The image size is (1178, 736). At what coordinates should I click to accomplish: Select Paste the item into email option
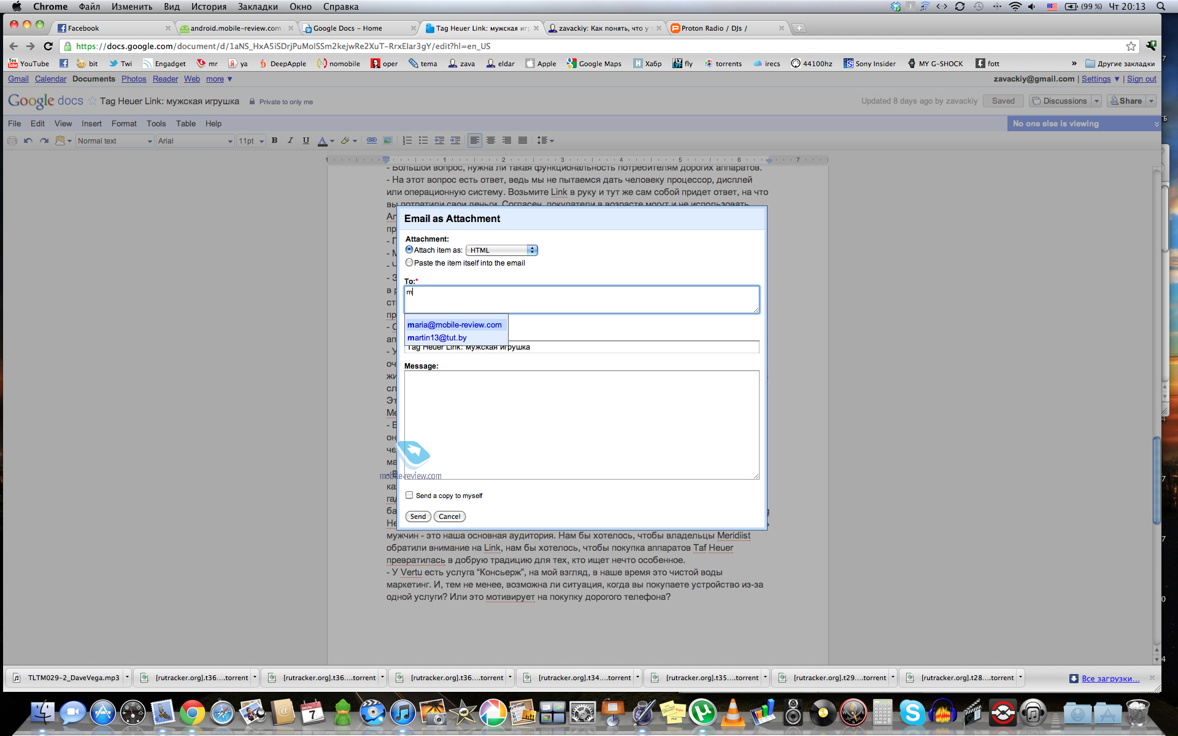tap(409, 263)
